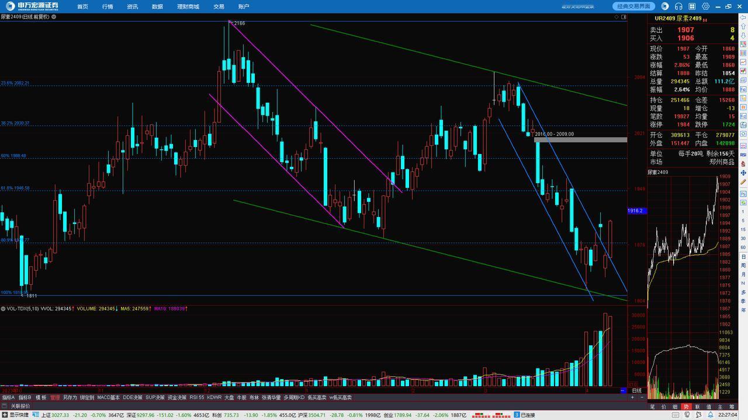Click the F5 icon in right sidebar
The height and width of the screenshot is (420, 748).
742,194
